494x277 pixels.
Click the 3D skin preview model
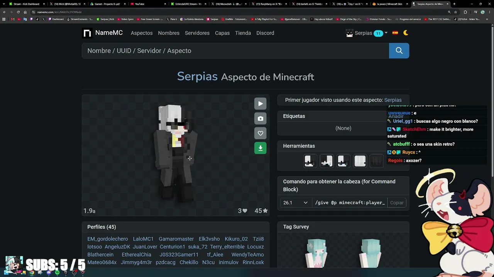(x=176, y=153)
